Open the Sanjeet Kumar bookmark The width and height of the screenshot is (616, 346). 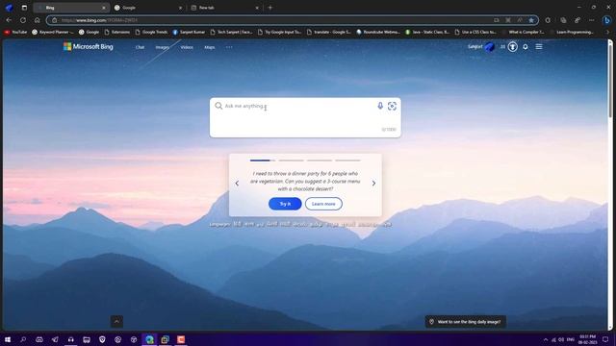pos(189,32)
